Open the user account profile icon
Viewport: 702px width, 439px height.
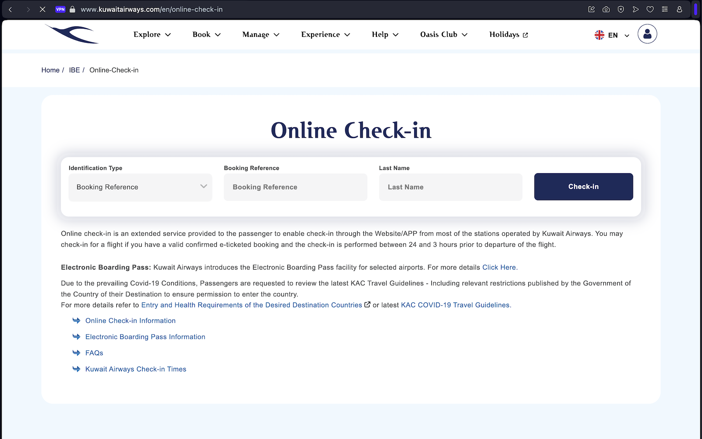647,34
